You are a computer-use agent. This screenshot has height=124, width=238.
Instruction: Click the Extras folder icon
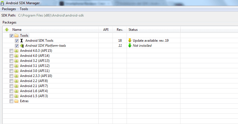[16, 101]
